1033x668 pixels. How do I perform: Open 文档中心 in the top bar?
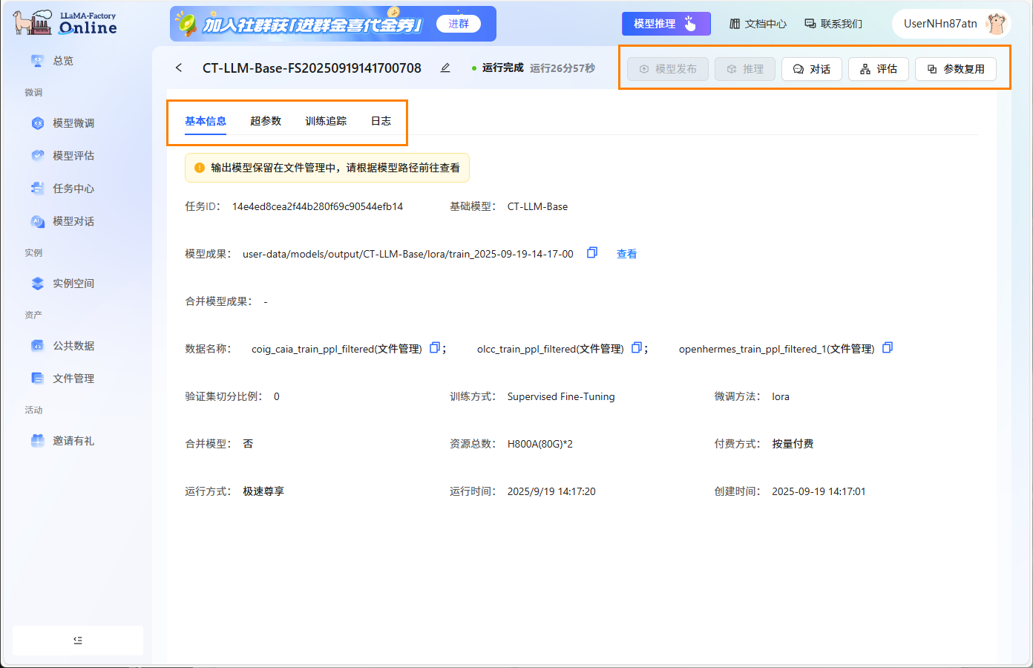[x=758, y=23]
